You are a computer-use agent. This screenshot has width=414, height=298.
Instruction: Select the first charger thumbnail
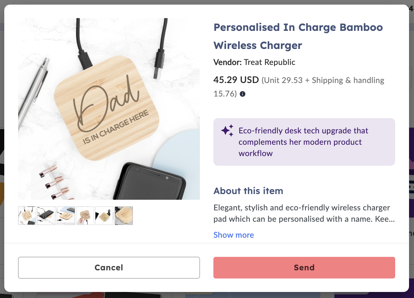[x=27, y=216]
